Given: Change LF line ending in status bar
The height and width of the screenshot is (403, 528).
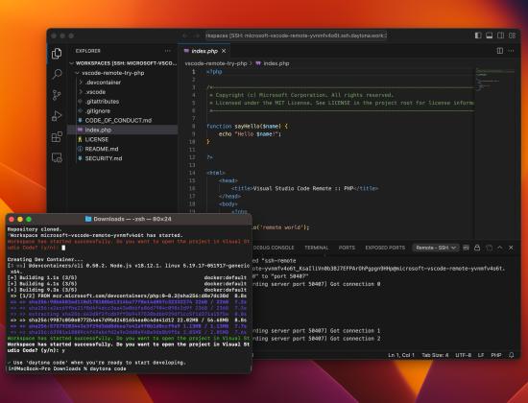Looking at the screenshot, I should pyautogui.click(x=481, y=355).
